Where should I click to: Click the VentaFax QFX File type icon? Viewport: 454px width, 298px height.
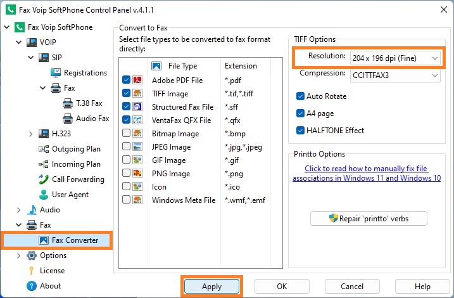[137, 120]
